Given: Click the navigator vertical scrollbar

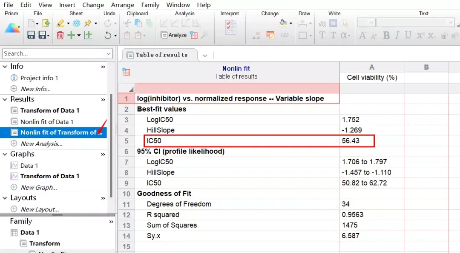Looking at the screenshot, I should point(111,146).
